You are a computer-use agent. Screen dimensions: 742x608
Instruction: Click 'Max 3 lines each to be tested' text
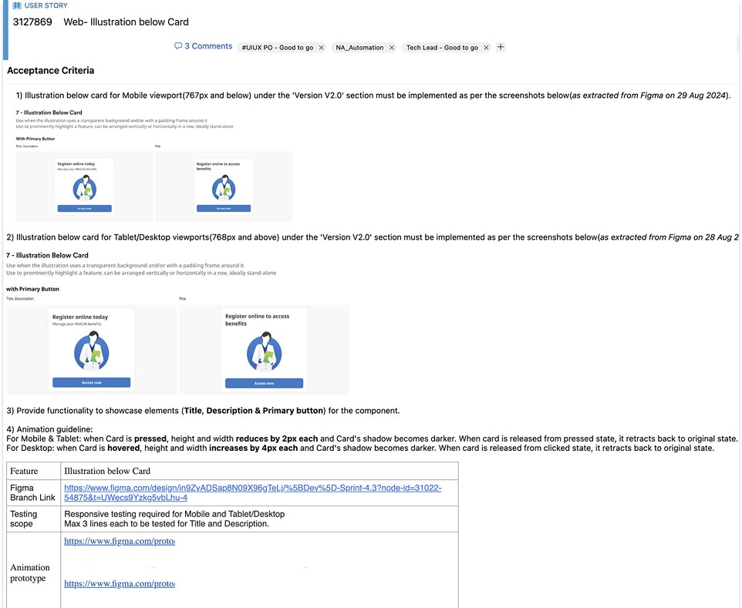pos(167,523)
